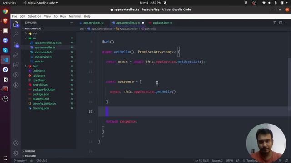Open the Selection menu
Screen dimensions: 291x163
coord(35,16)
